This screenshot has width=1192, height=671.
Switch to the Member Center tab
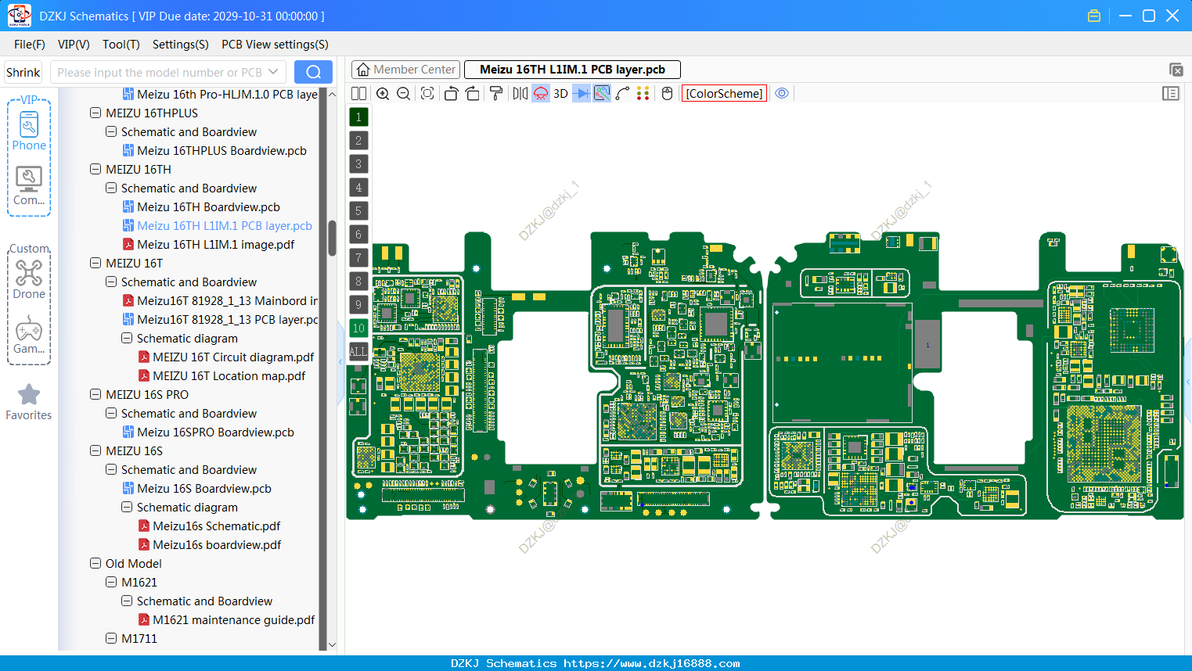[406, 70]
